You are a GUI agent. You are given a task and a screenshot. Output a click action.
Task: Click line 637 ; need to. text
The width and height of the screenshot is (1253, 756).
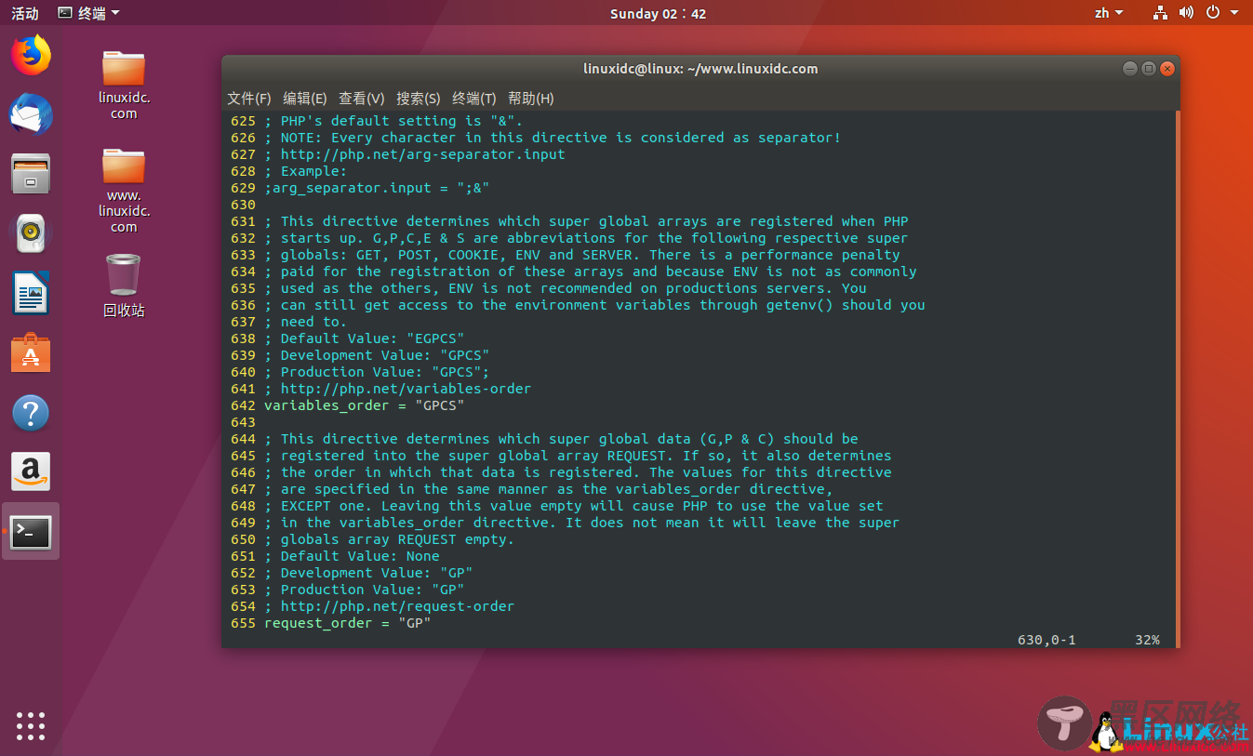(305, 322)
